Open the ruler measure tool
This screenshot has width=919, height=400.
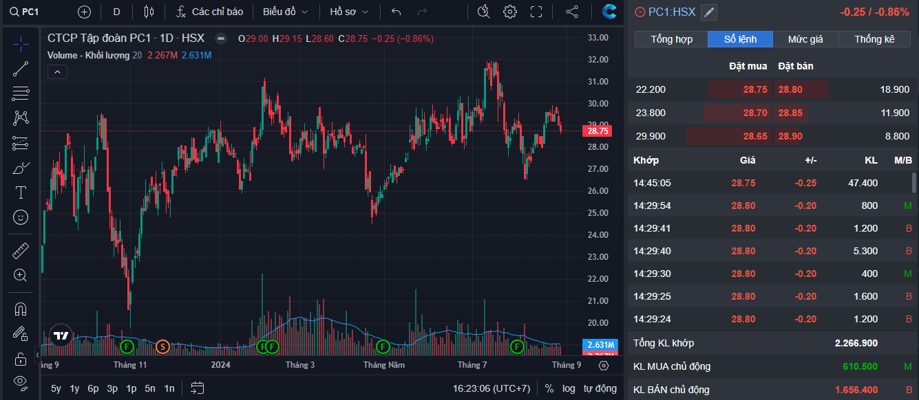tap(21, 251)
